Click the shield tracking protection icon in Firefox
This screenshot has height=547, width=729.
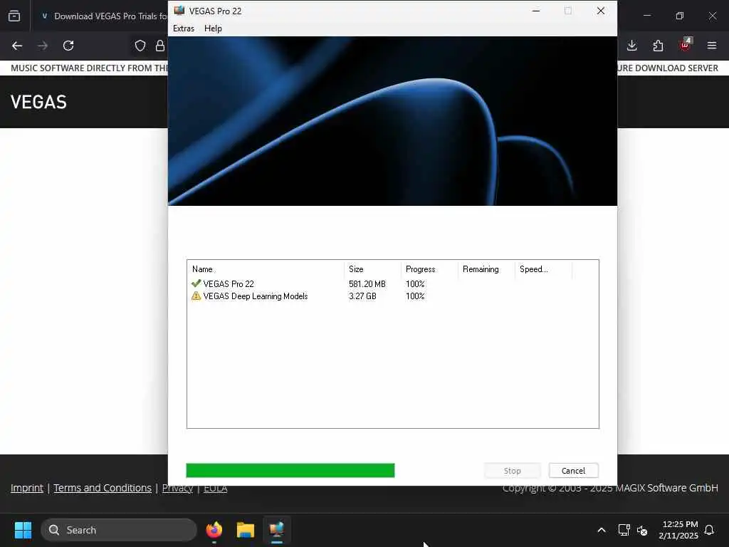pos(140,46)
